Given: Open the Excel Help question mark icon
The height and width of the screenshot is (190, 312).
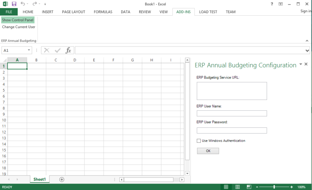Looking at the screenshot, I should [272, 4].
